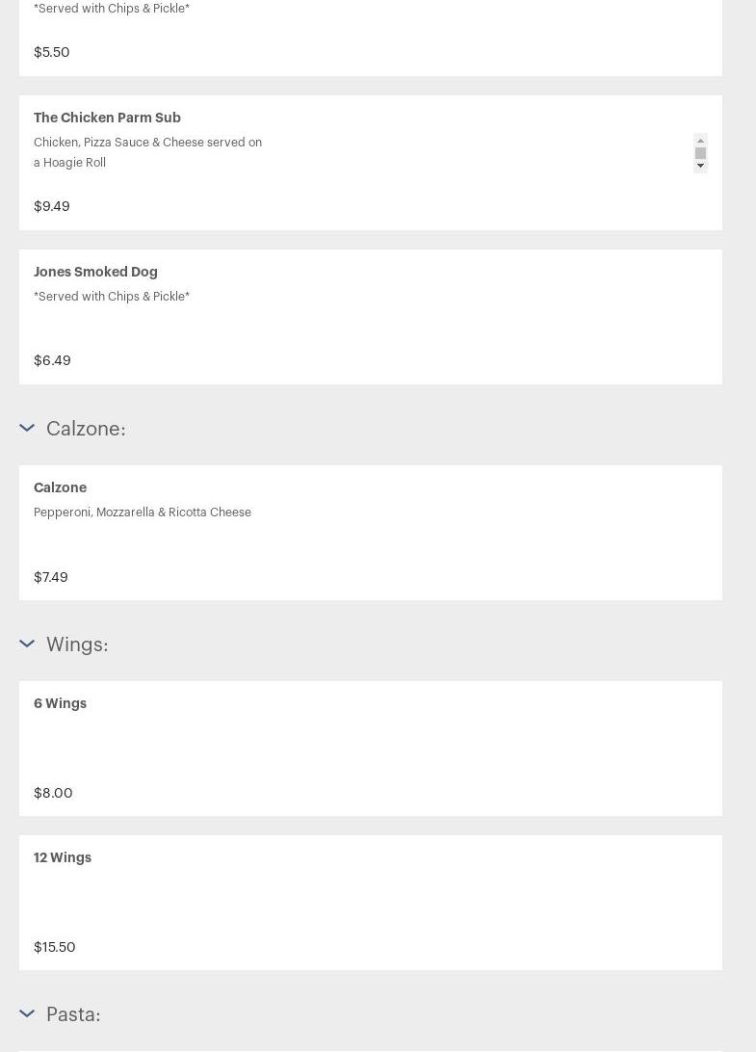Click the $8.00 price for 6 Wings
This screenshot has width=756, height=1052.
click(x=53, y=793)
